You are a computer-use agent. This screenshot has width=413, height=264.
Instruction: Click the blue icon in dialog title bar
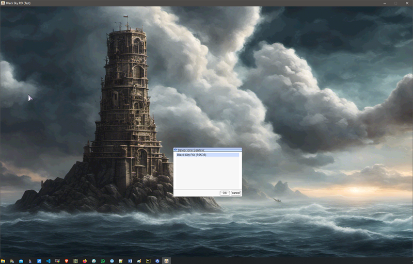176,150
